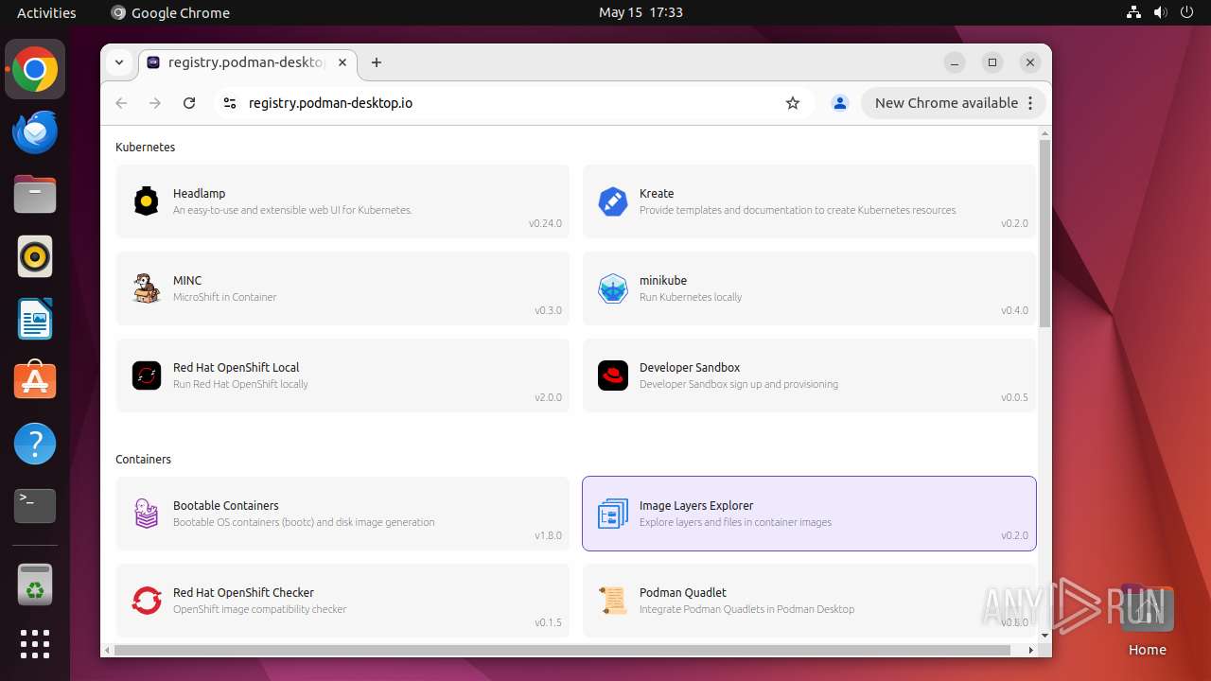Show Applications grid in dock
Viewport: 1211px width, 681px height.
coord(35,644)
